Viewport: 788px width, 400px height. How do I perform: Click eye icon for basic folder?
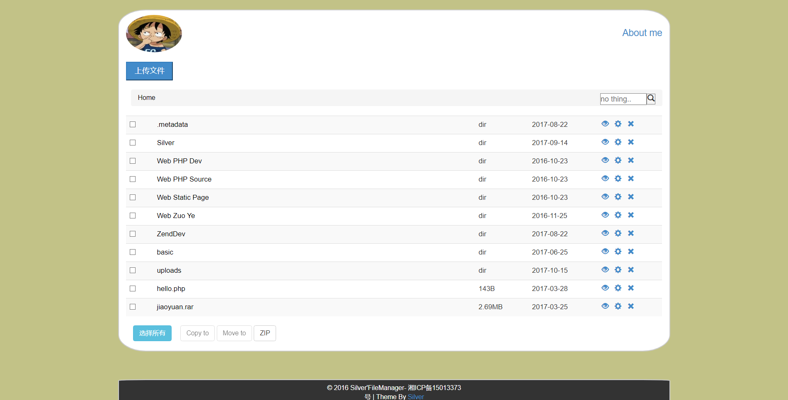(x=605, y=252)
